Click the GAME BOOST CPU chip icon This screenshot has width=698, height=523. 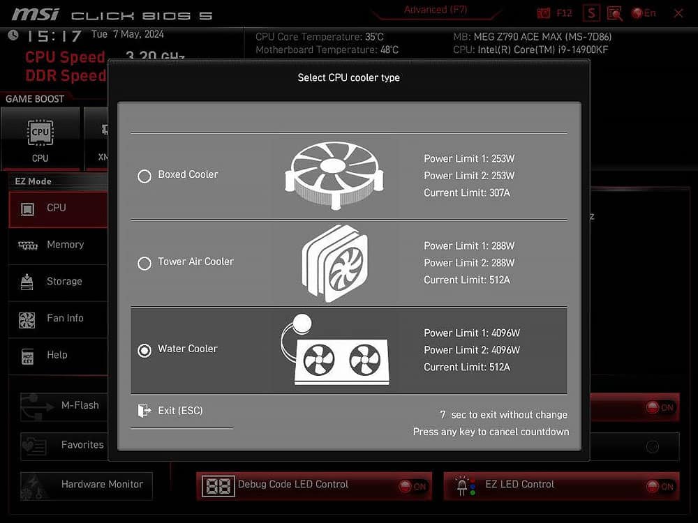tap(40, 132)
